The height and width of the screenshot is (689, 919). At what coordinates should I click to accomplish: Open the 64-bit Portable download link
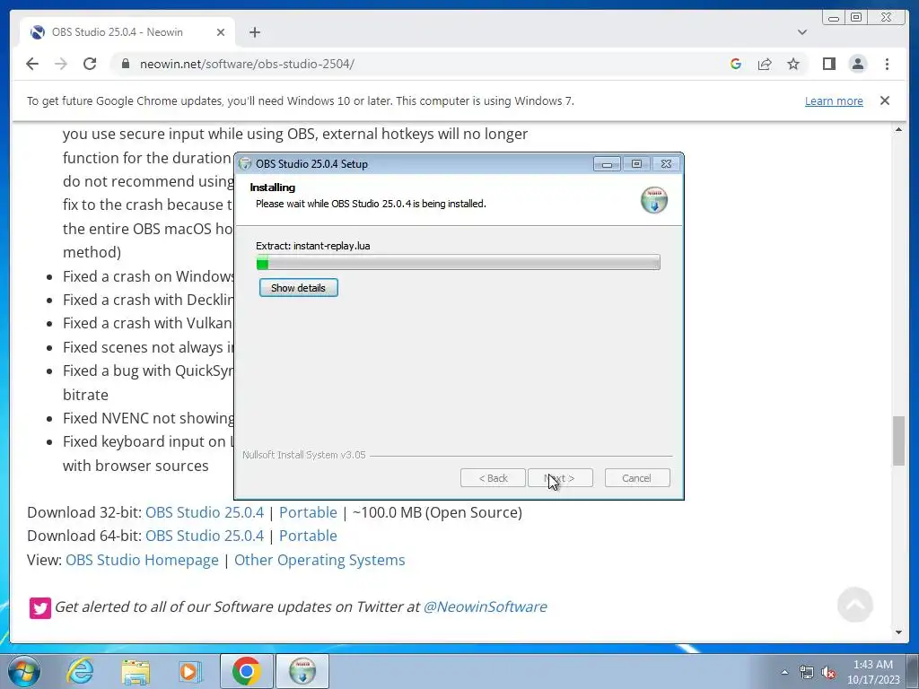(x=308, y=536)
